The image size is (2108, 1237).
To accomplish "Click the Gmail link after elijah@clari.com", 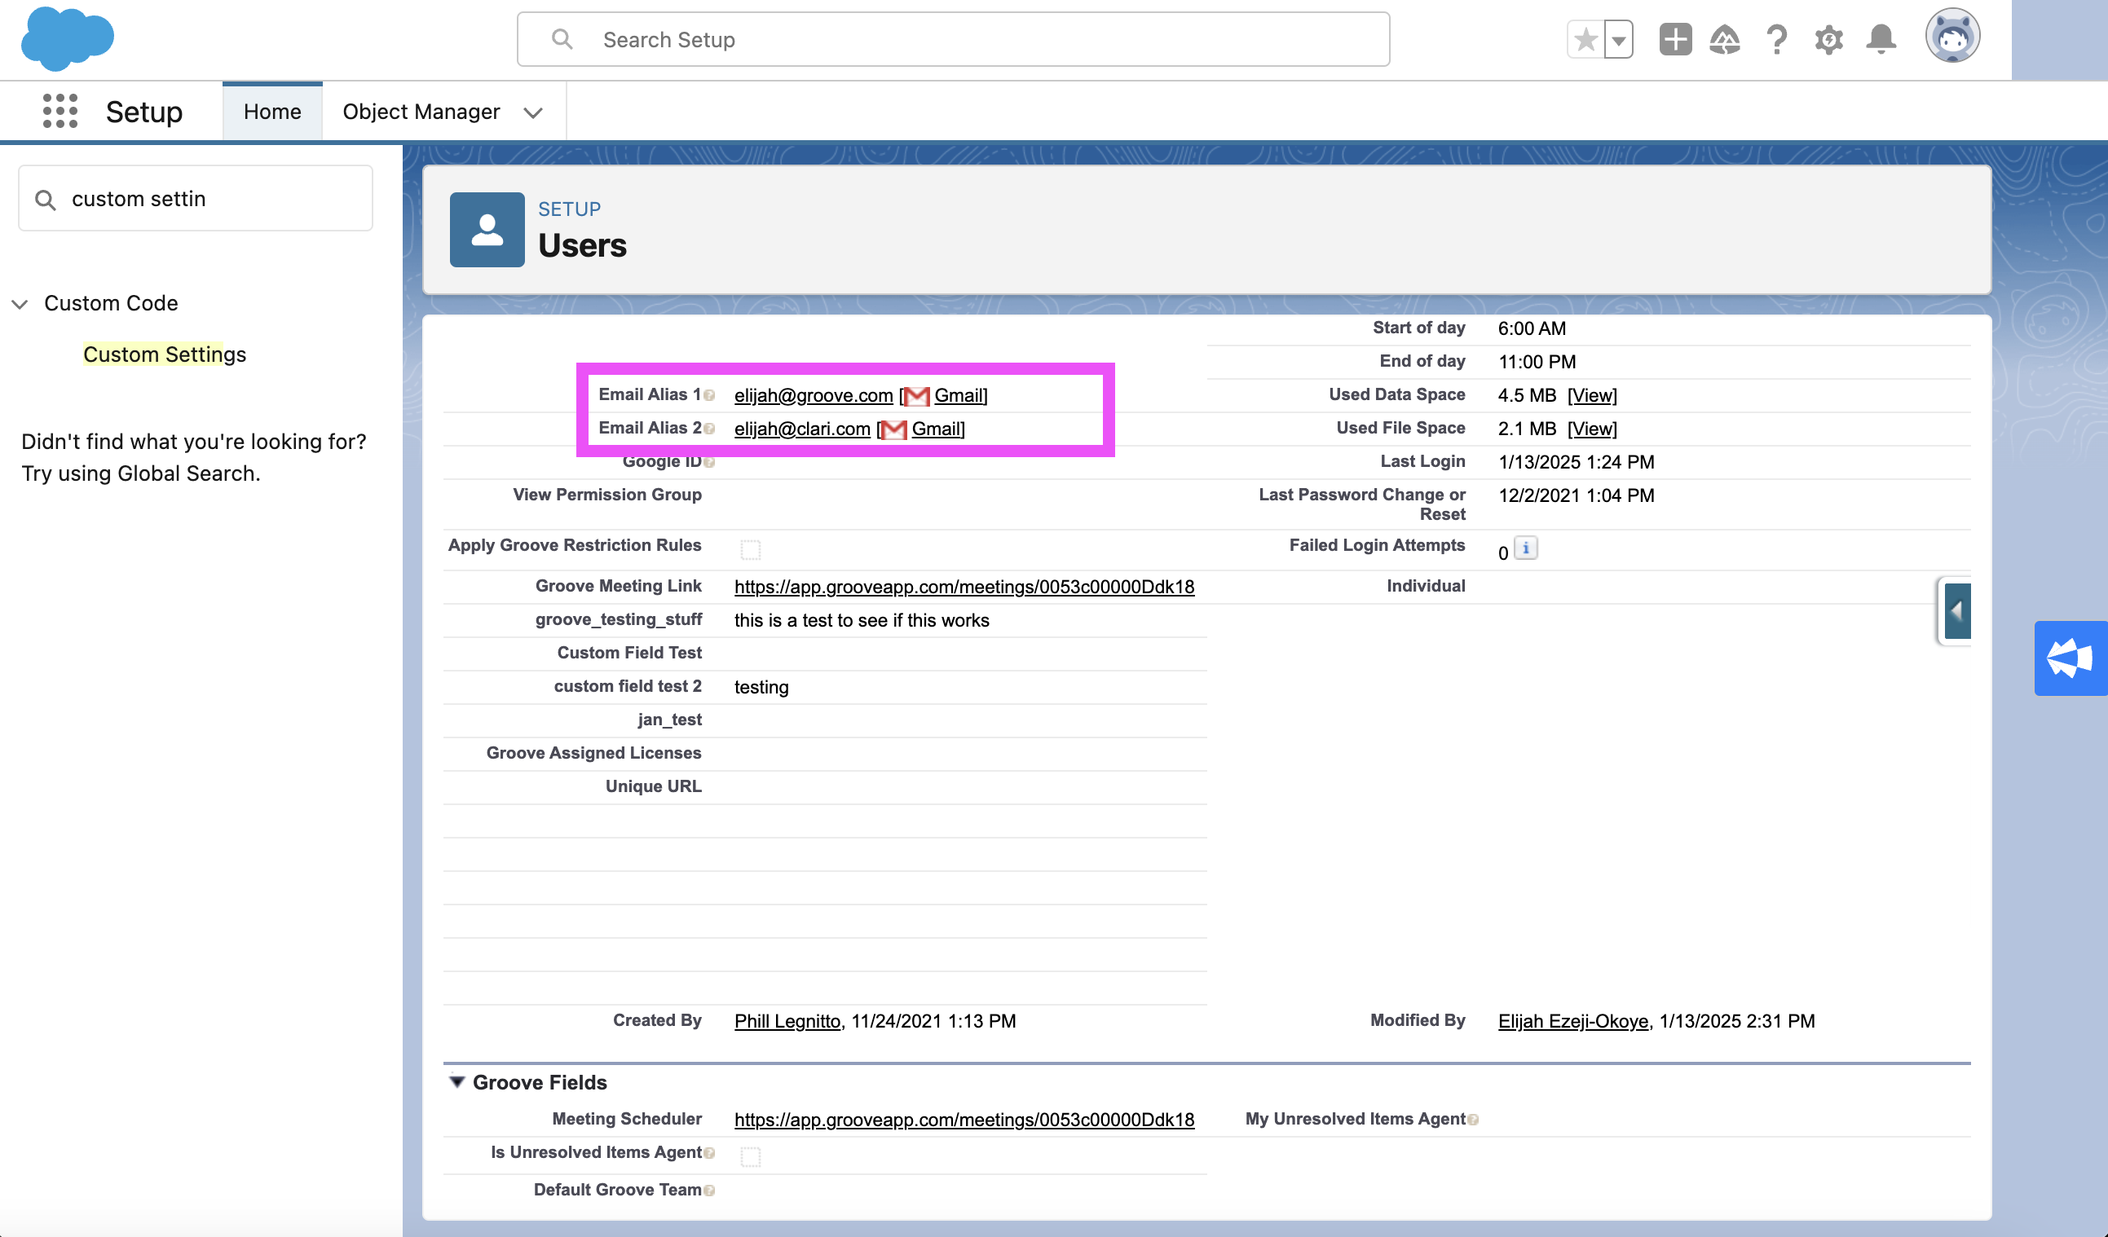I will pyautogui.click(x=936, y=429).
